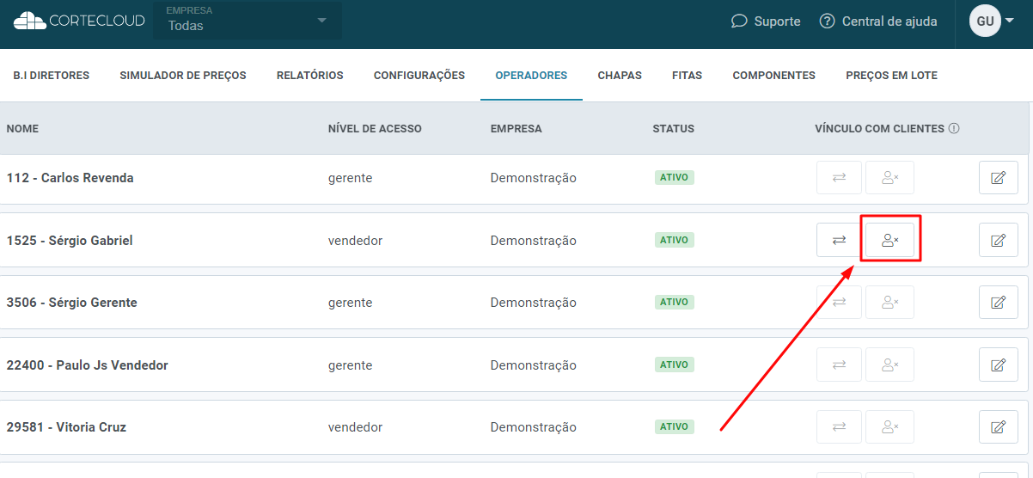Expand the user menu arrow beside GU

pyautogui.click(x=1010, y=21)
